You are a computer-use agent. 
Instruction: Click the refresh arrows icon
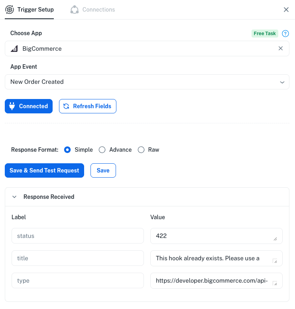point(66,106)
